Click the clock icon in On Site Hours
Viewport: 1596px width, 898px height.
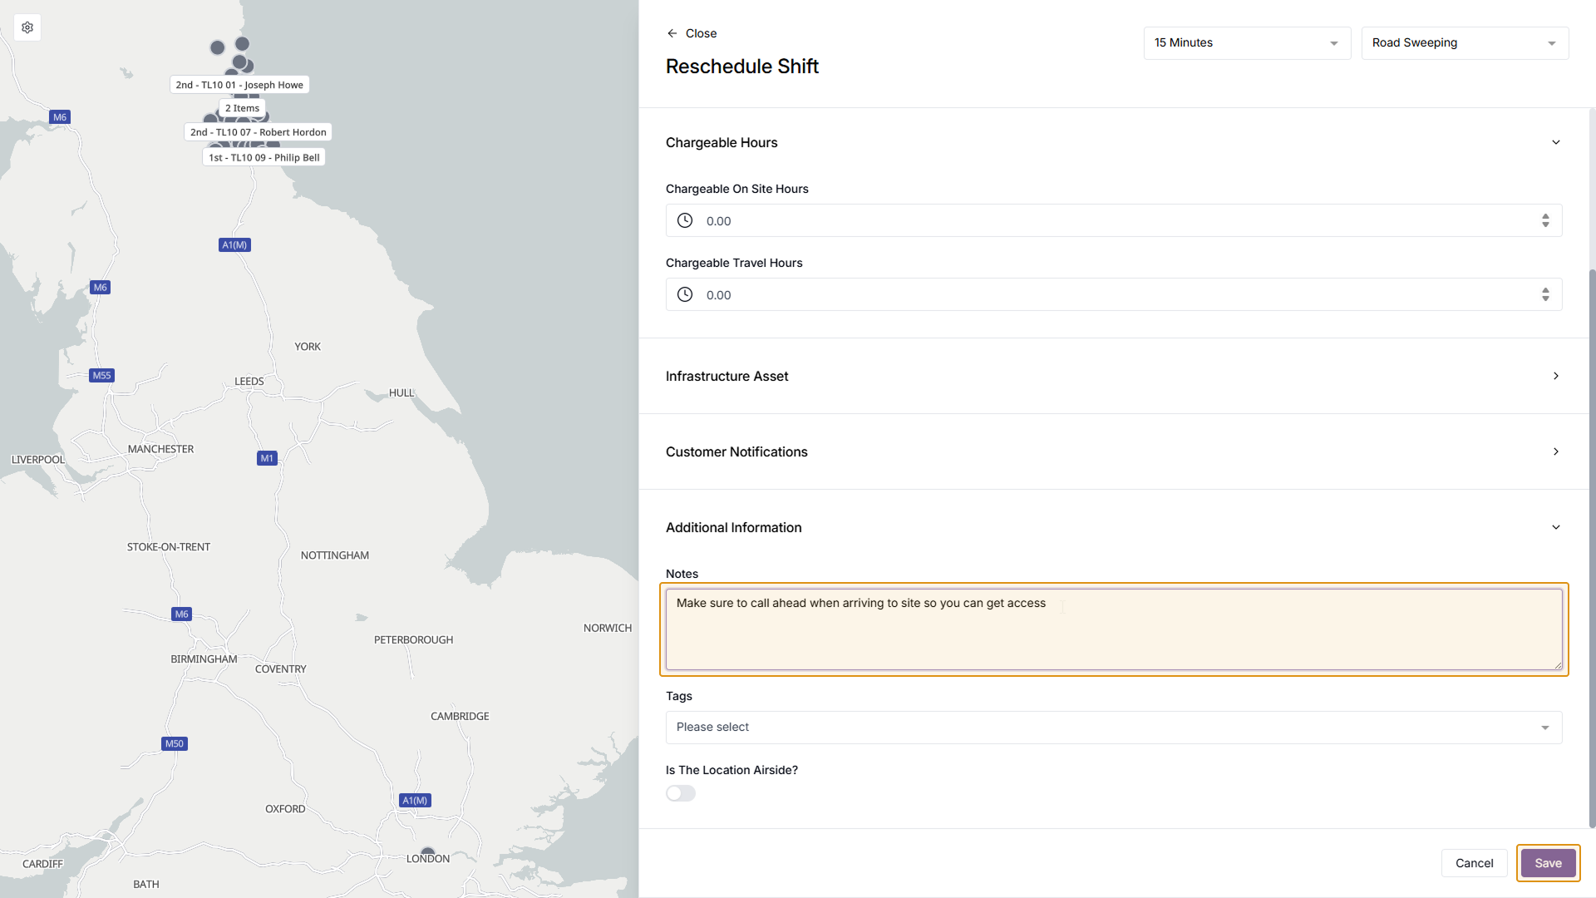[685, 220]
